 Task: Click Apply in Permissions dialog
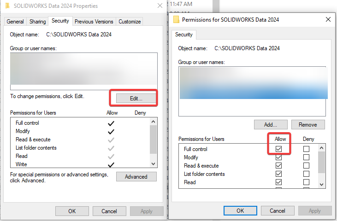315,211
